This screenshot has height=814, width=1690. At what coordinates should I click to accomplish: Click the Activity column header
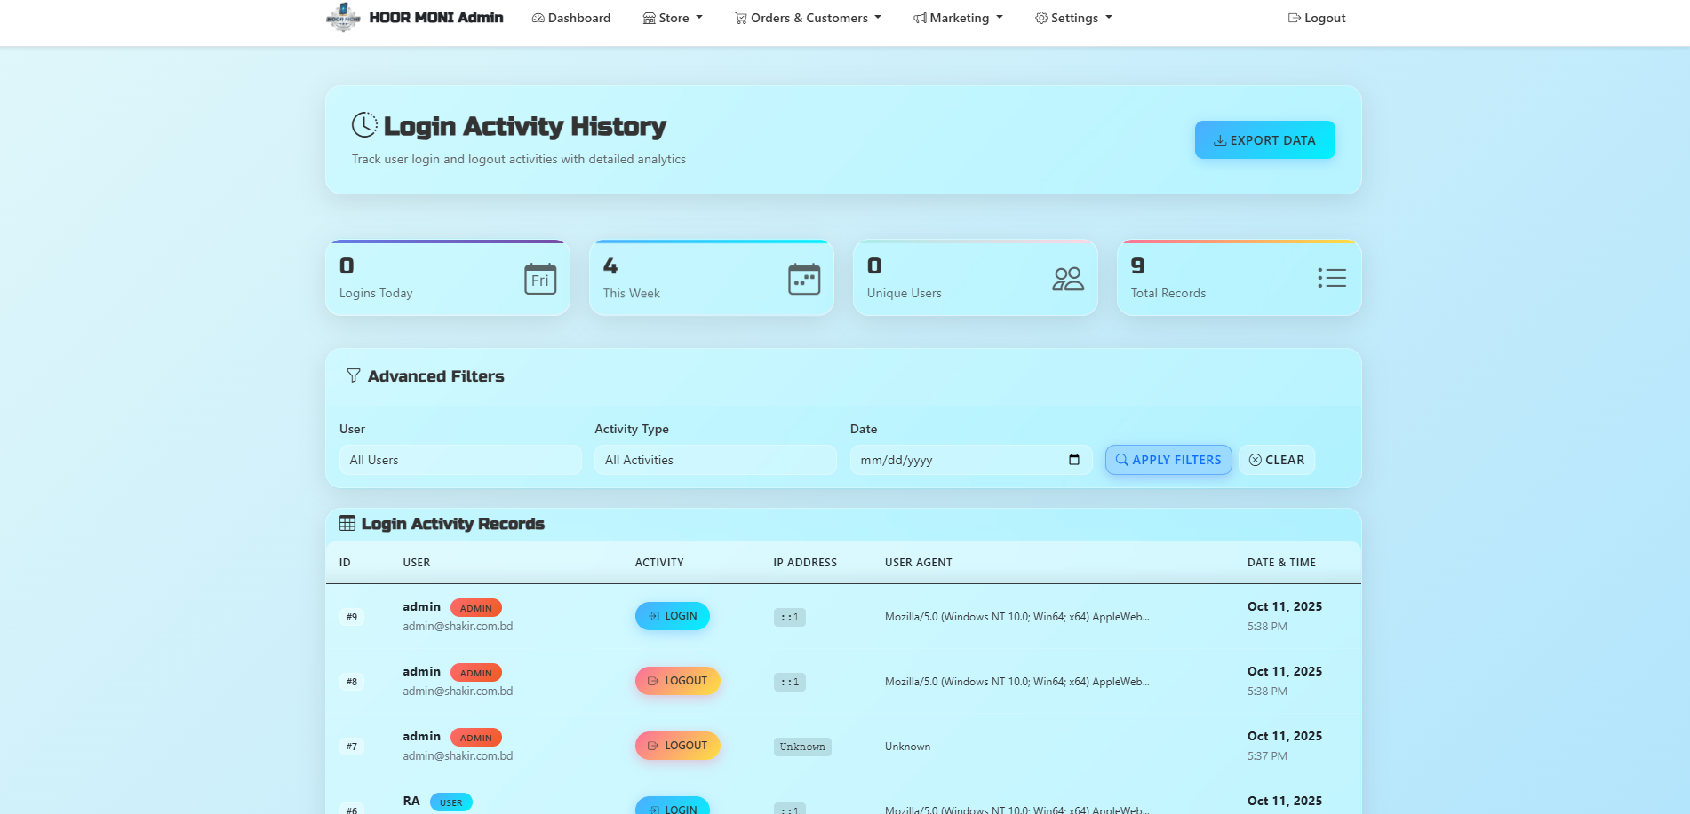click(659, 563)
